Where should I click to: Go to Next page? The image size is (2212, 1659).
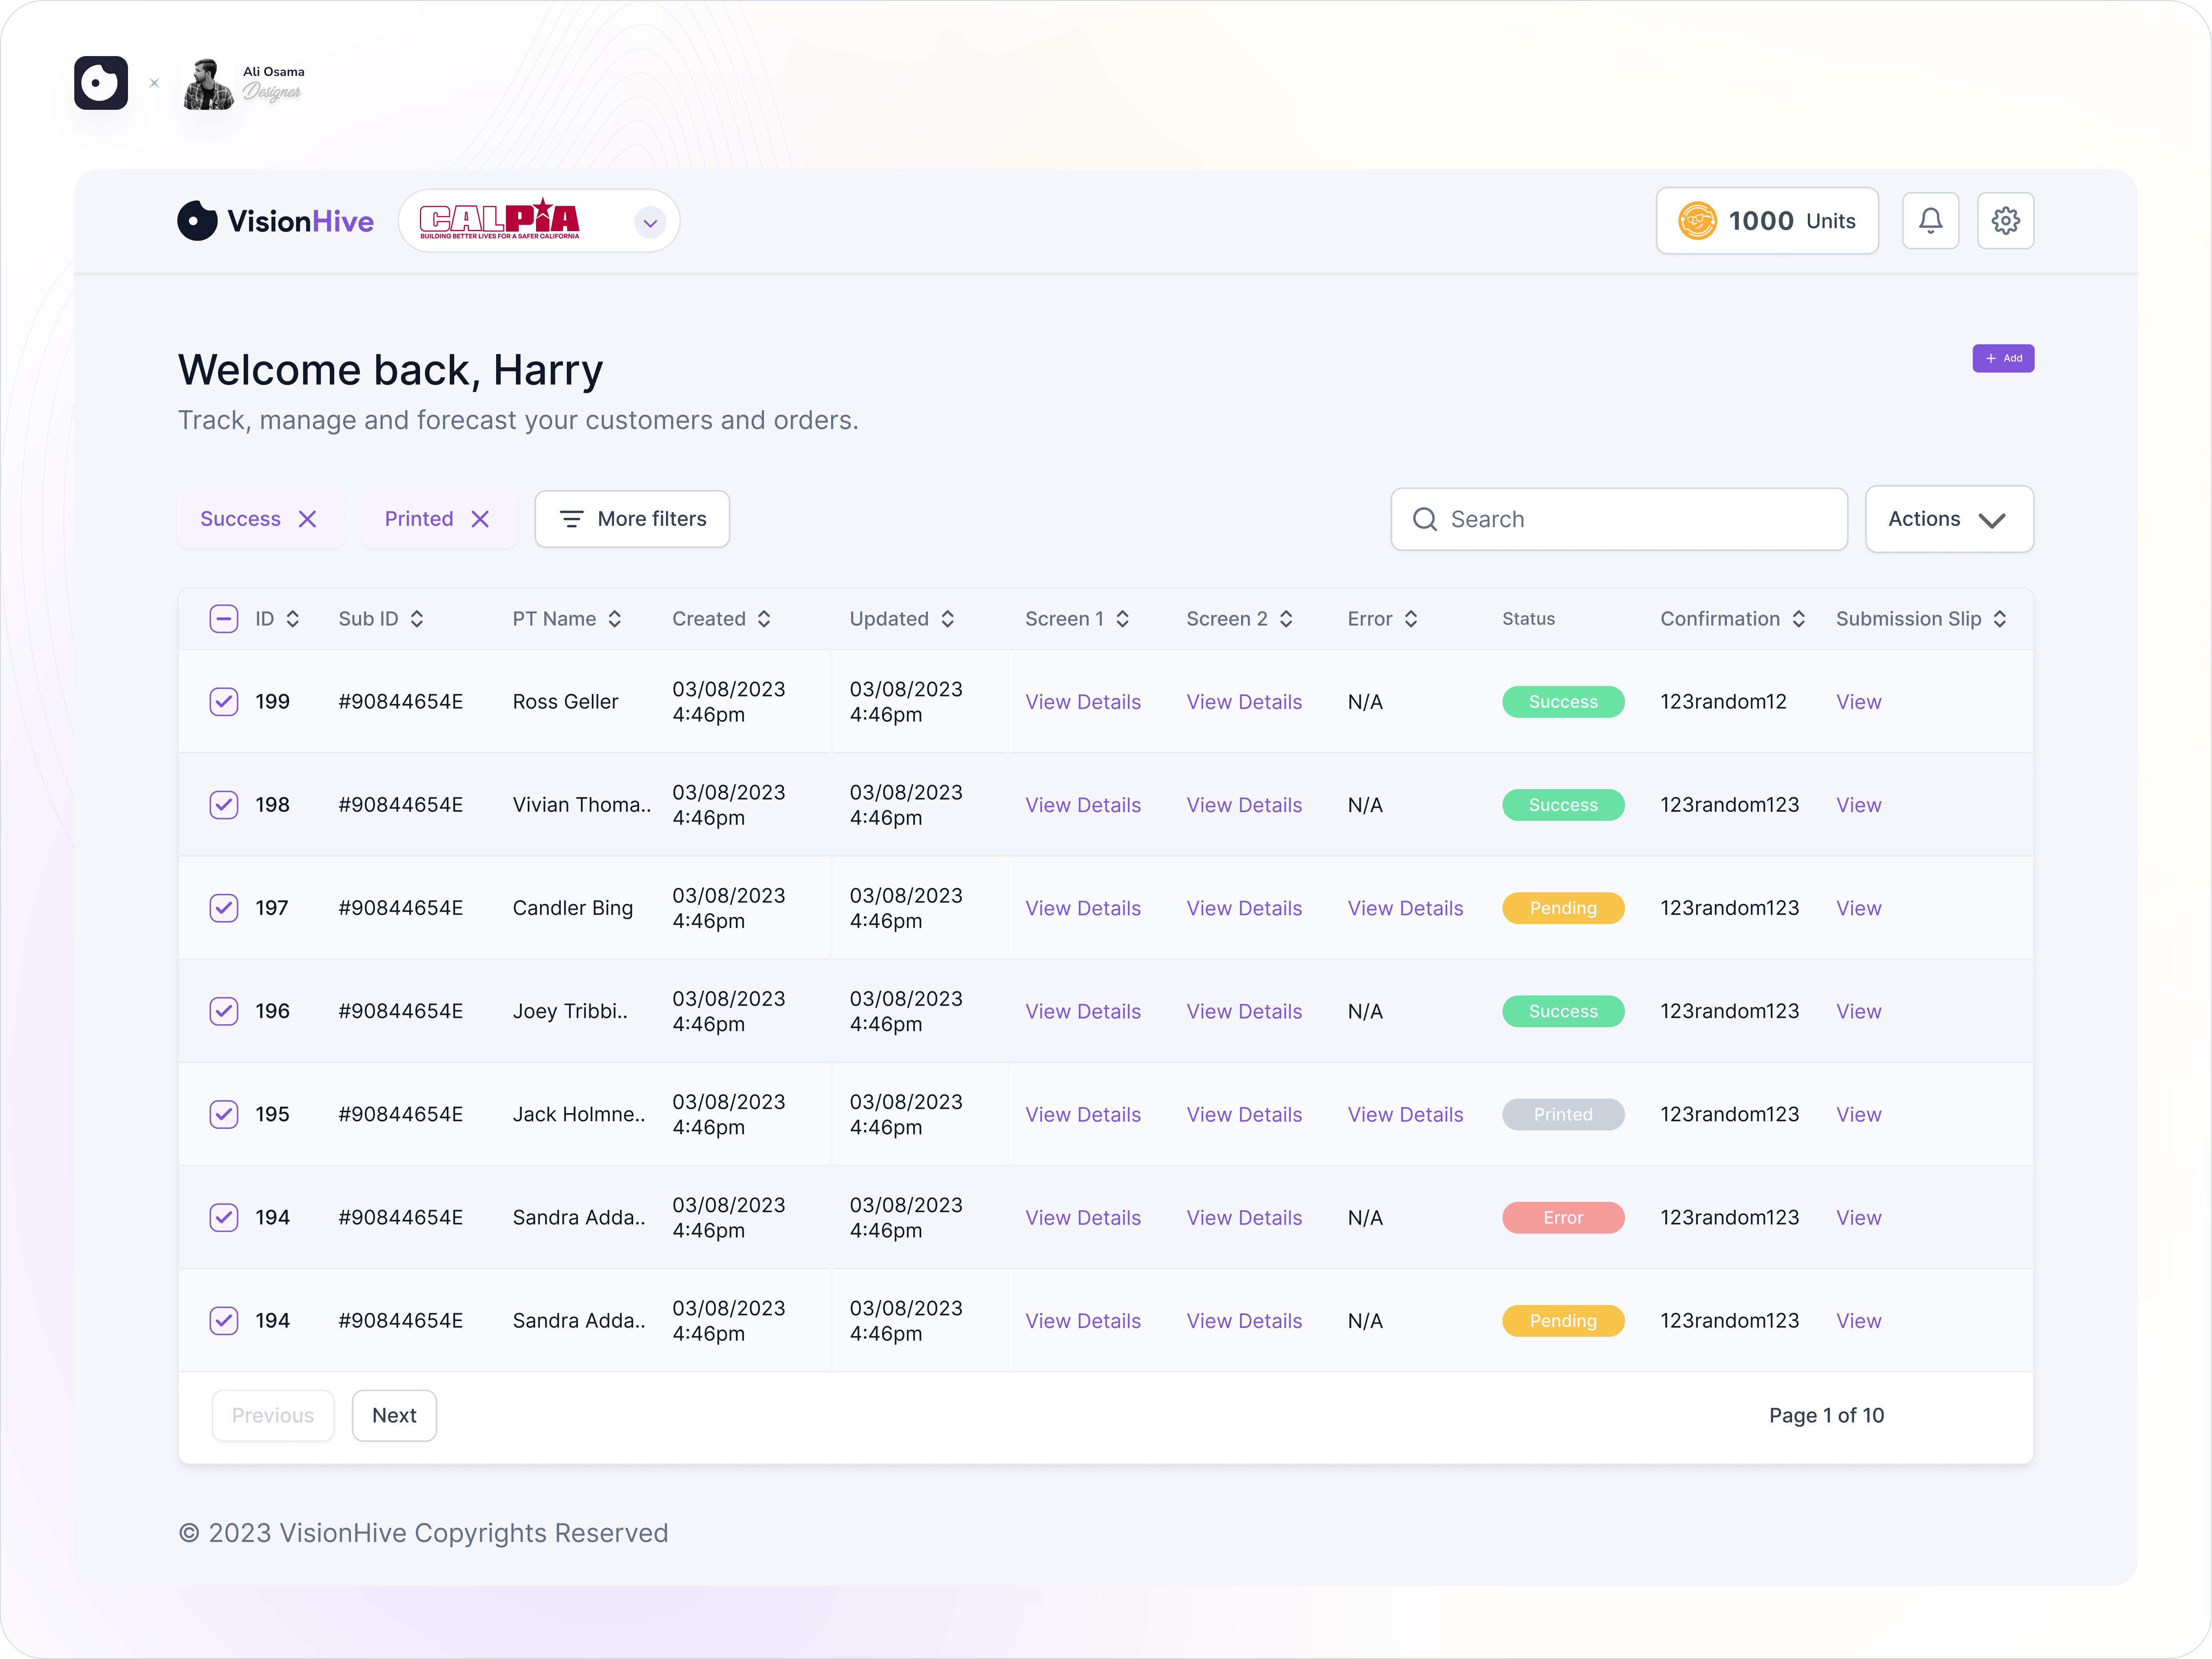point(394,1415)
